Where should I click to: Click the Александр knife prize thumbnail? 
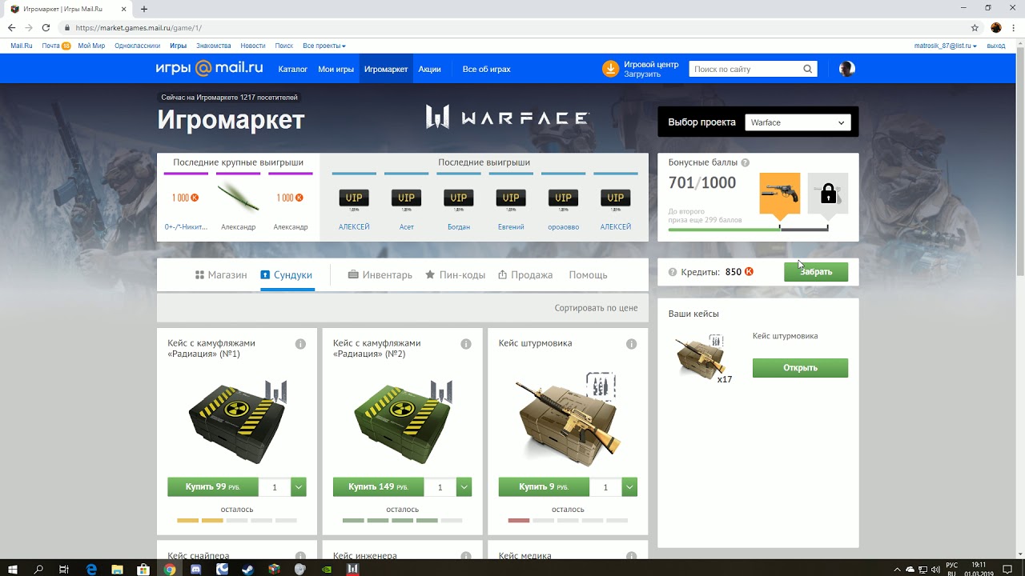[x=238, y=197]
